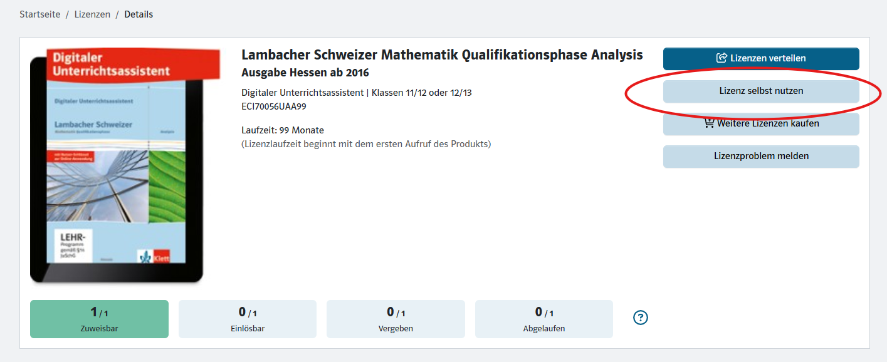Image resolution: width=887 pixels, height=362 pixels.
Task: Report an issue via Lizenzproblem melden
Action: point(761,156)
